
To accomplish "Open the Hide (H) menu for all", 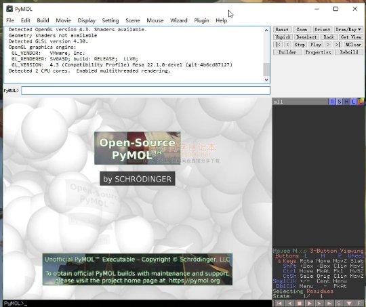I will click(x=346, y=102).
